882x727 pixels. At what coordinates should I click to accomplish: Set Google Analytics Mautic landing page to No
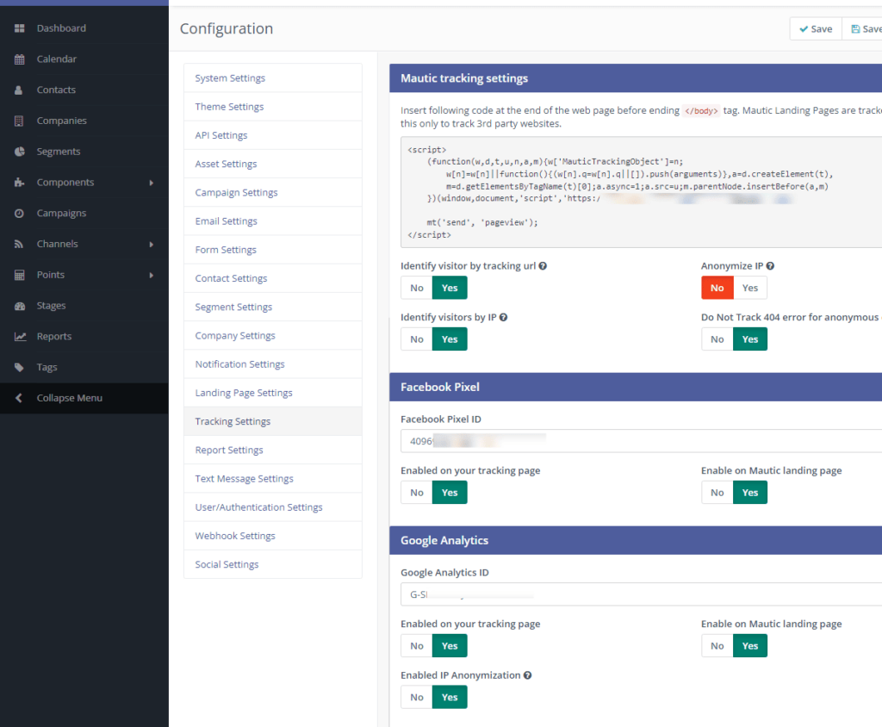[x=717, y=646]
